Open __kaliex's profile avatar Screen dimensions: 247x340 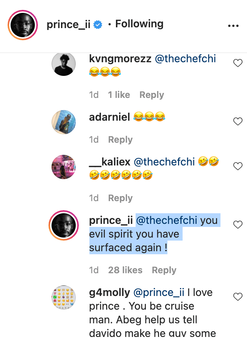[64, 167]
